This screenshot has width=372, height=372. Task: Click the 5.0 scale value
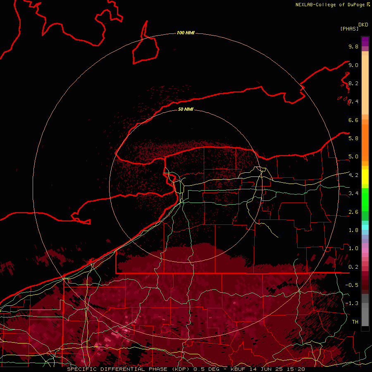click(x=353, y=157)
